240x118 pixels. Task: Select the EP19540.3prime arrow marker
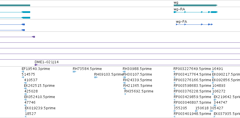point(23,72)
